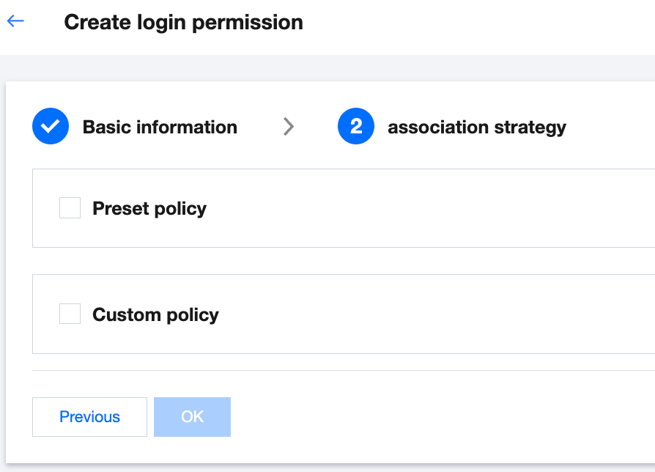The width and height of the screenshot is (655, 472).
Task: Click the Previous button
Action: (89, 416)
